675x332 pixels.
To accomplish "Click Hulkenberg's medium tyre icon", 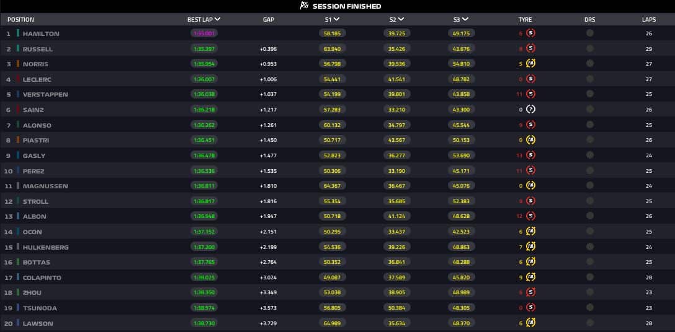I will tap(531, 247).
